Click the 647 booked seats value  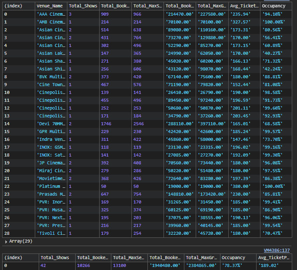click(x=105, y=194)
